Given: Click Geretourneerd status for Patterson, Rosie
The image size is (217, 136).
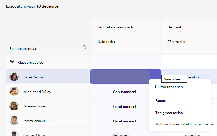Looking at the screenshot, I should (x=124, y=107).
